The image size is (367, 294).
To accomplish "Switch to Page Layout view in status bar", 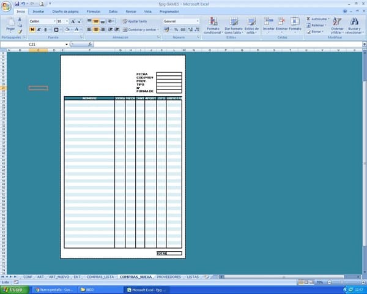I will (x=306, y=282).
